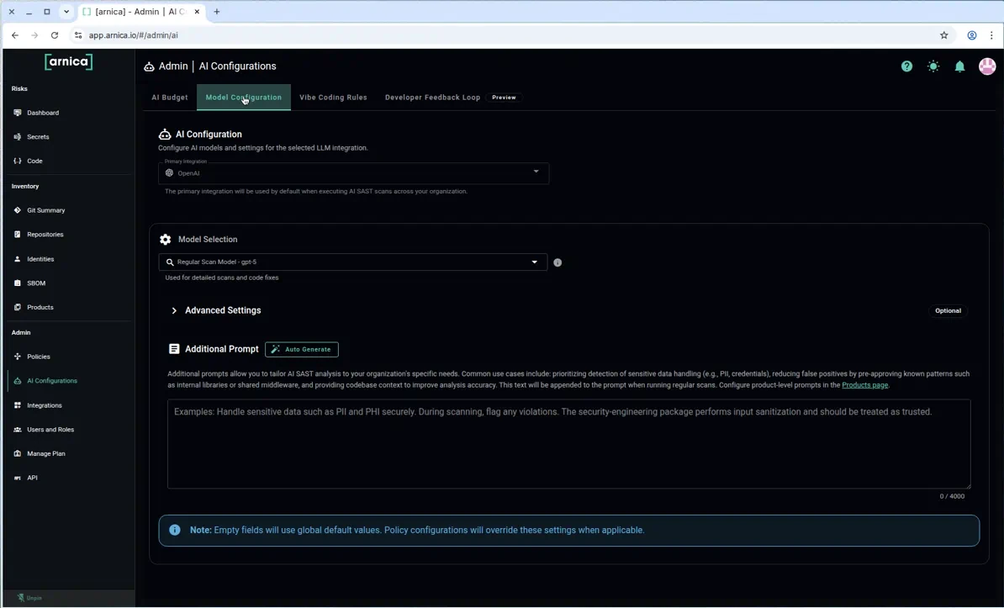The width and height of the screenshot is (1004, 608).
Task: Go back in browser history
Action: (15, 35)
